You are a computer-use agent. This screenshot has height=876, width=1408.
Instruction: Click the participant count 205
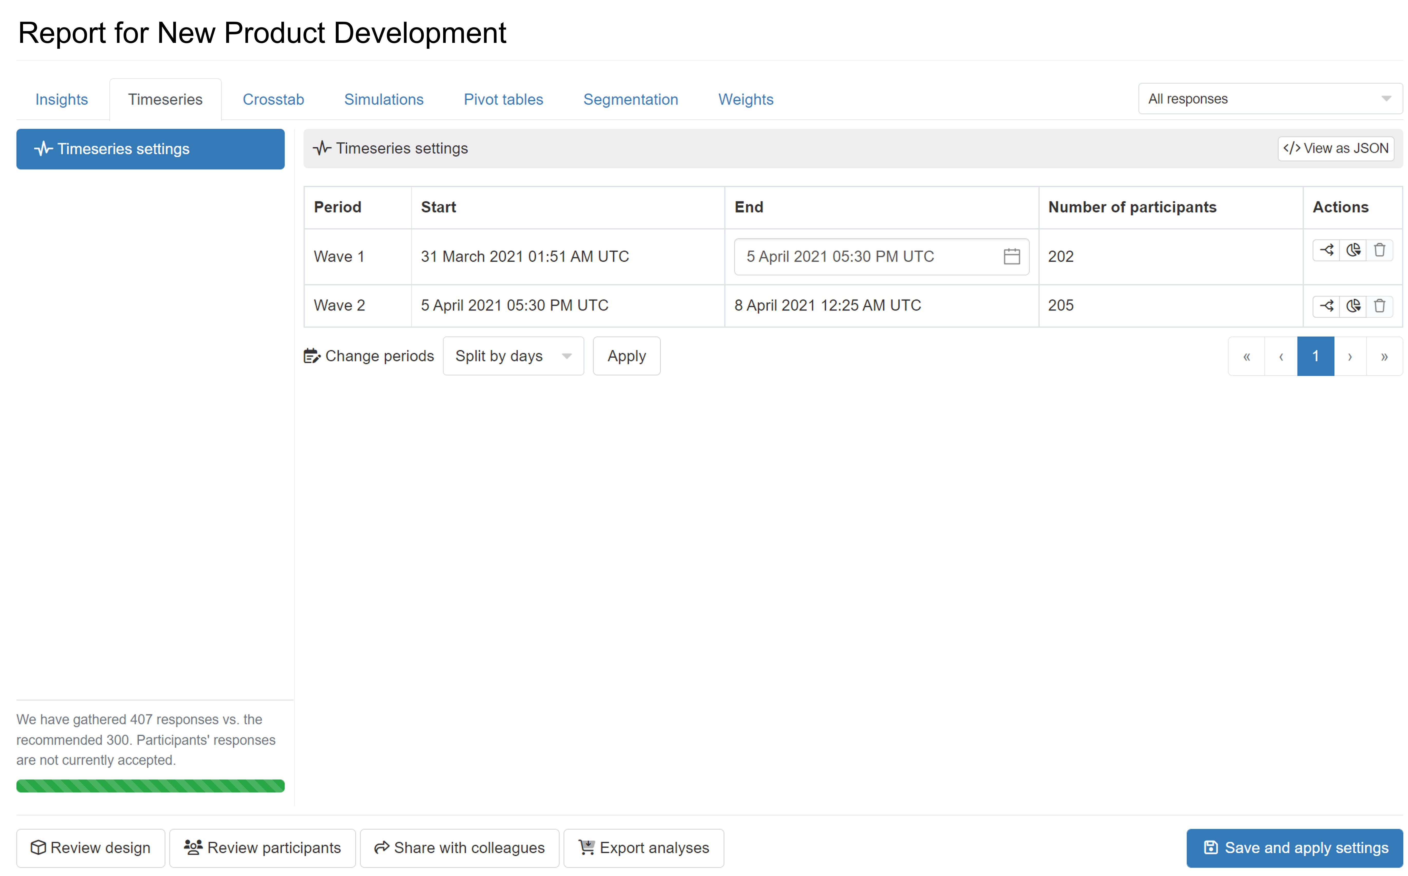point(1060,305)
